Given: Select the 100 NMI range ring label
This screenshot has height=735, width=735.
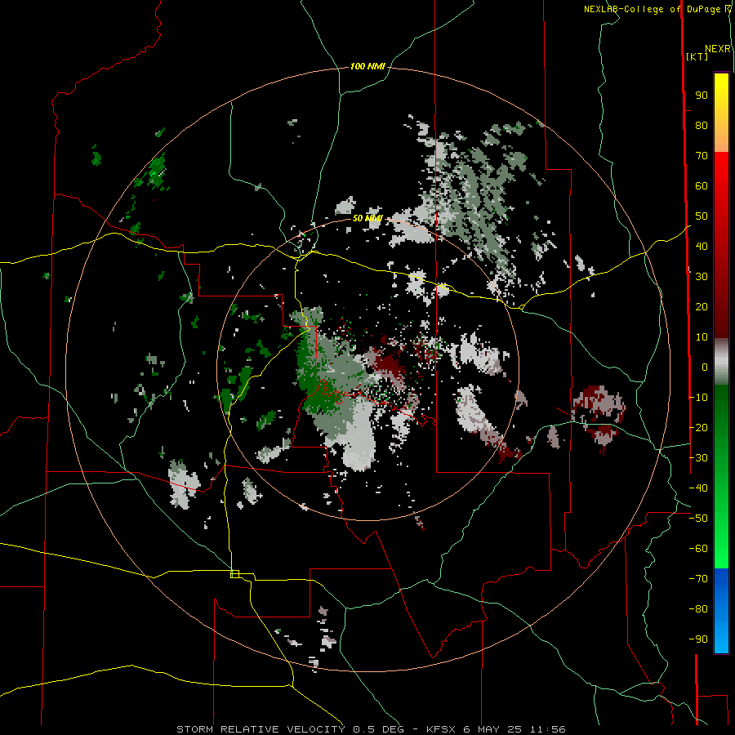Looking at the screenshot, I should coord(367,67).
